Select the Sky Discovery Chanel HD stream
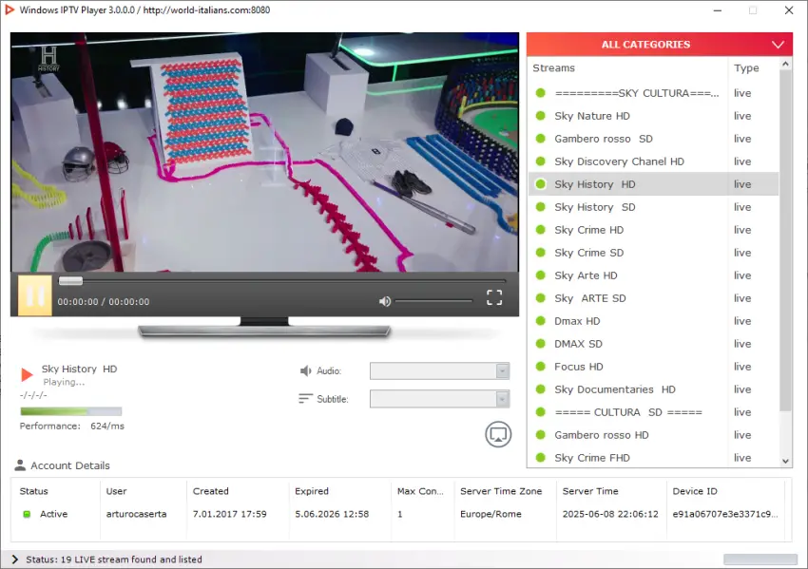This screenshot has width=808, height=569. (x=653, y=161)
